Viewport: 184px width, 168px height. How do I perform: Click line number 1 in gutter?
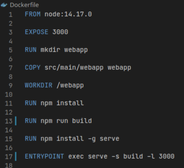11,14
